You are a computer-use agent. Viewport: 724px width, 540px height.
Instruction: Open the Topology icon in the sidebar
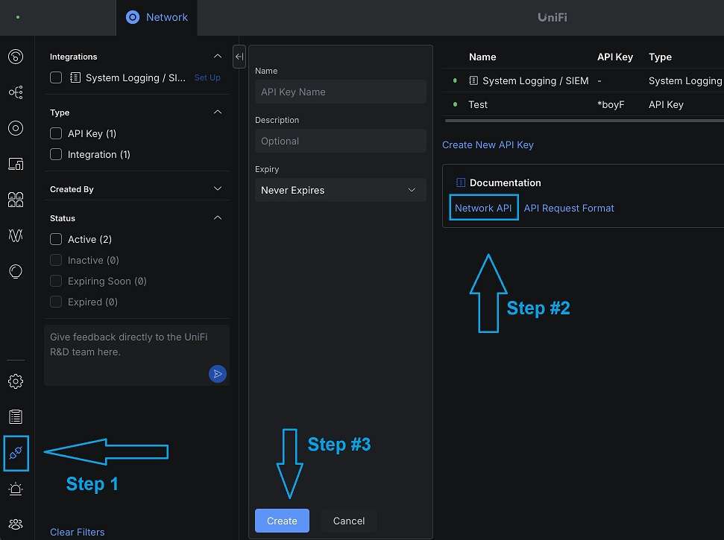16,92
